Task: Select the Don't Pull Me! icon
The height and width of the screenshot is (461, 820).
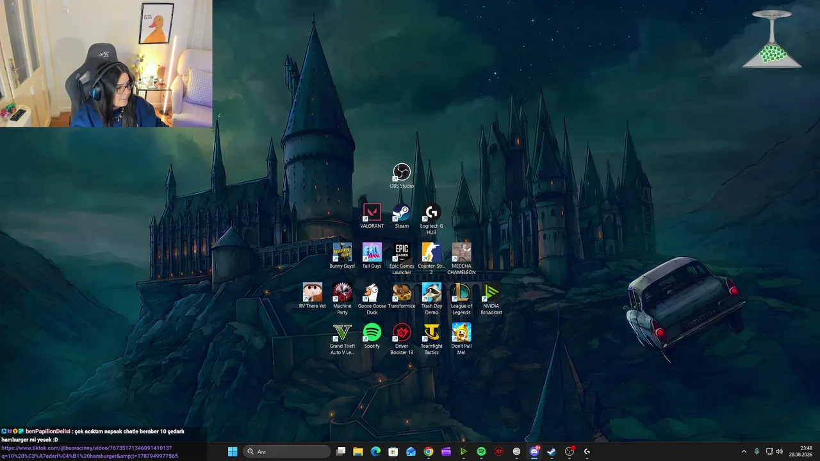Action: click(x=461, y=339)
